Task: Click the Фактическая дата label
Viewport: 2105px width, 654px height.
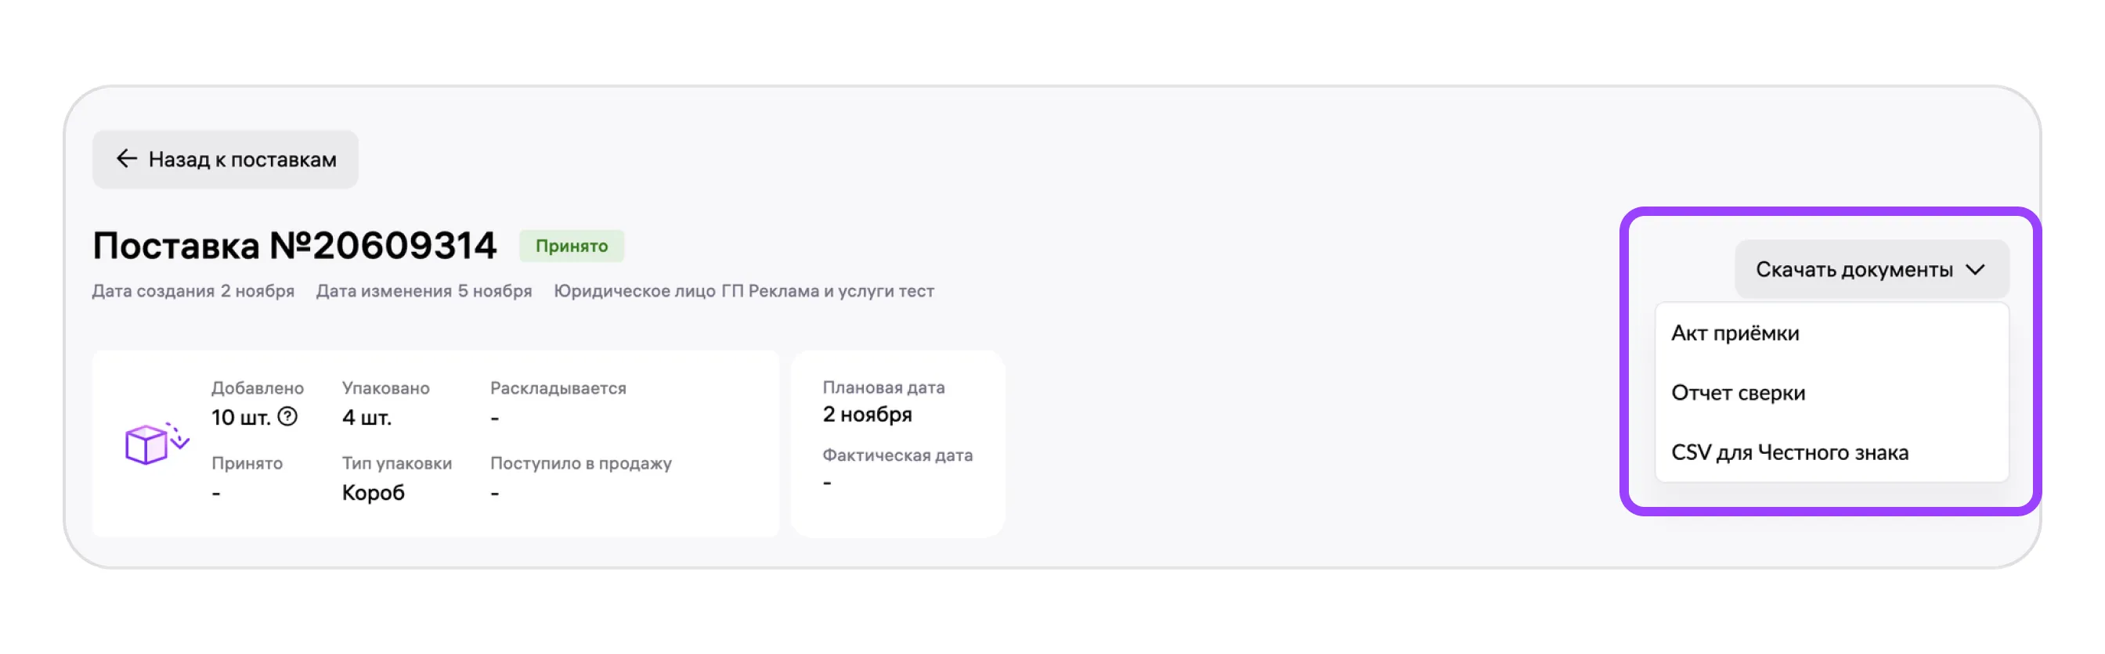Action: 897,455
